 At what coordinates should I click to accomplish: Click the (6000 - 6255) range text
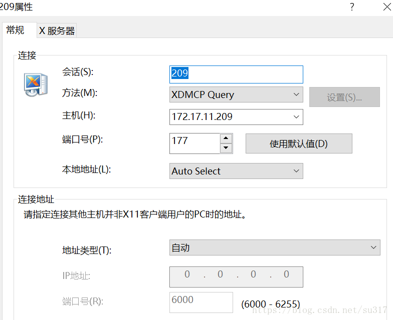[x=271, y=304]
